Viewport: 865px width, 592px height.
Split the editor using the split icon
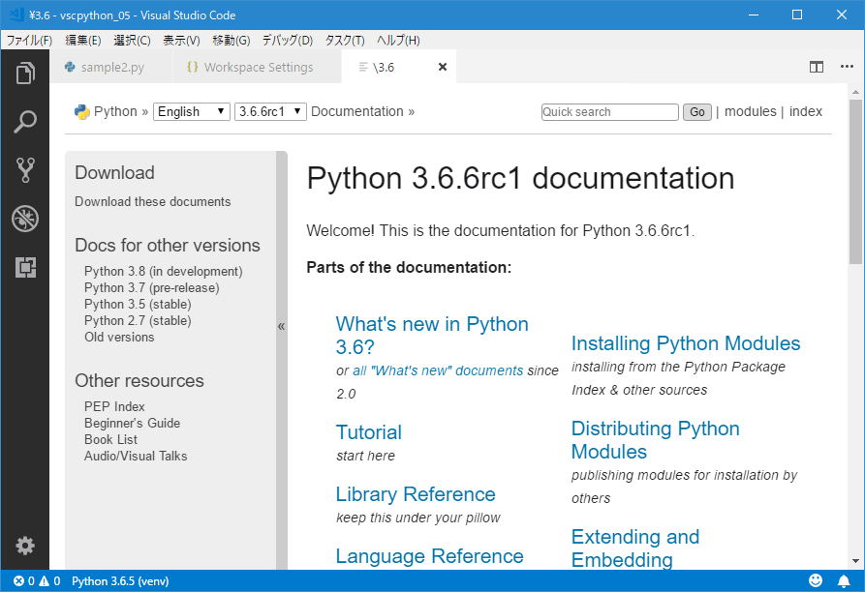point(817,66)
